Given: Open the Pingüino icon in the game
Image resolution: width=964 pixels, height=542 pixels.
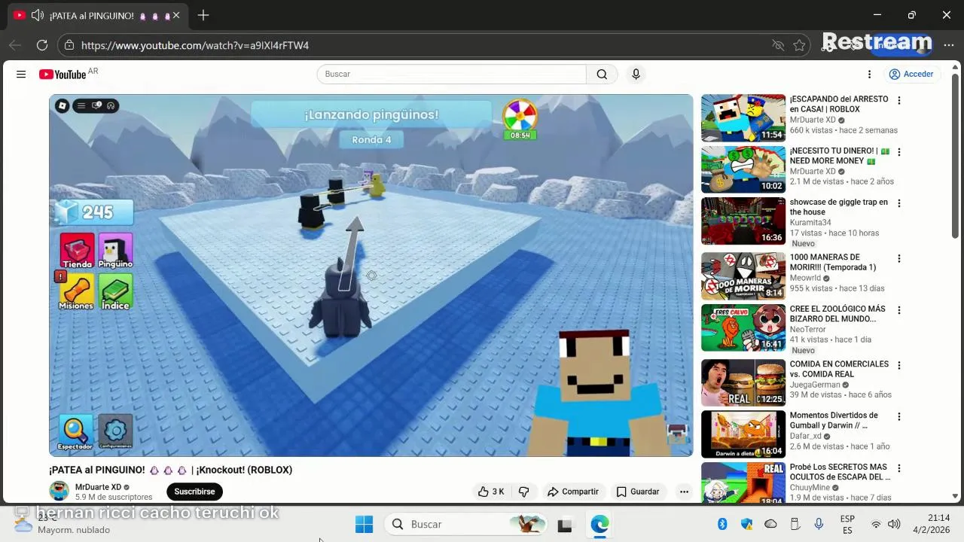Looking at the screenshot, I should pyautogui.click(x=115, y=251).
